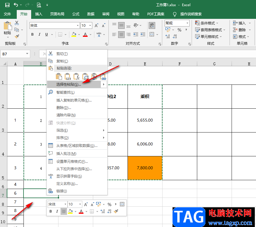Toggle Italic on the mini toolbar

point(57,211)
